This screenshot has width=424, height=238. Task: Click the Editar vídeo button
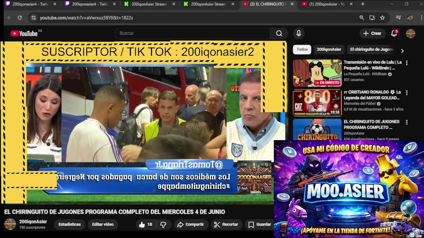pos(103,224)
